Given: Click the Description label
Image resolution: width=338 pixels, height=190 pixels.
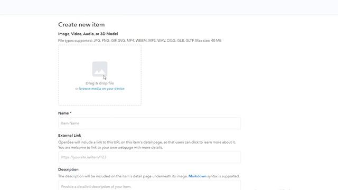Looking at the screenshot, I should pos(68,169).
